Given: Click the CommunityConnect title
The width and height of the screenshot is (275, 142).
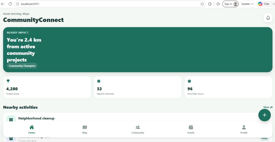Looking at the screenshot, I should (33, 20).
